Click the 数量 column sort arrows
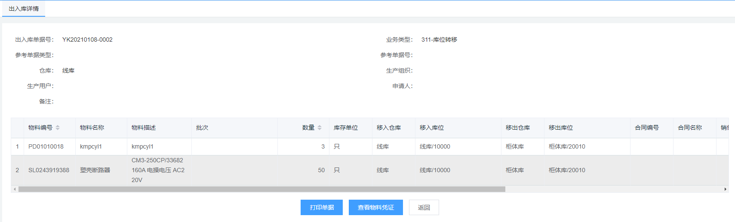This screenshot has width=735, height=222. (x=320, y=128)
